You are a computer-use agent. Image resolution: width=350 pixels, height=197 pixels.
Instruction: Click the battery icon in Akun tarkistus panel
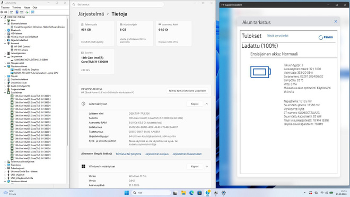(x=260, y=72)
